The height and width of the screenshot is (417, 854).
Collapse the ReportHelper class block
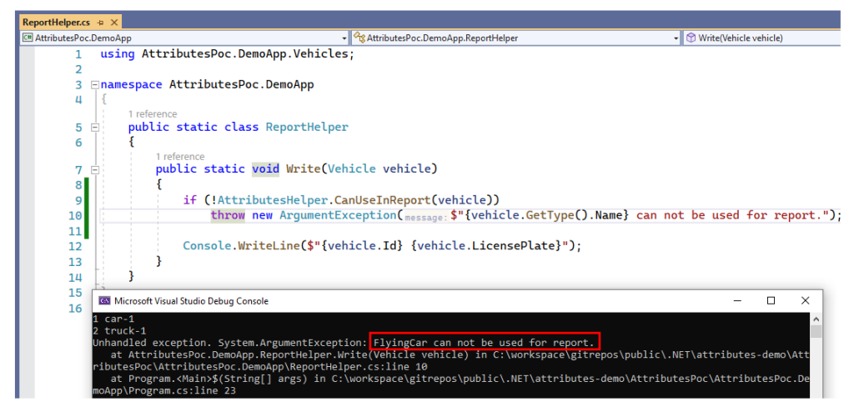[95, 128]
